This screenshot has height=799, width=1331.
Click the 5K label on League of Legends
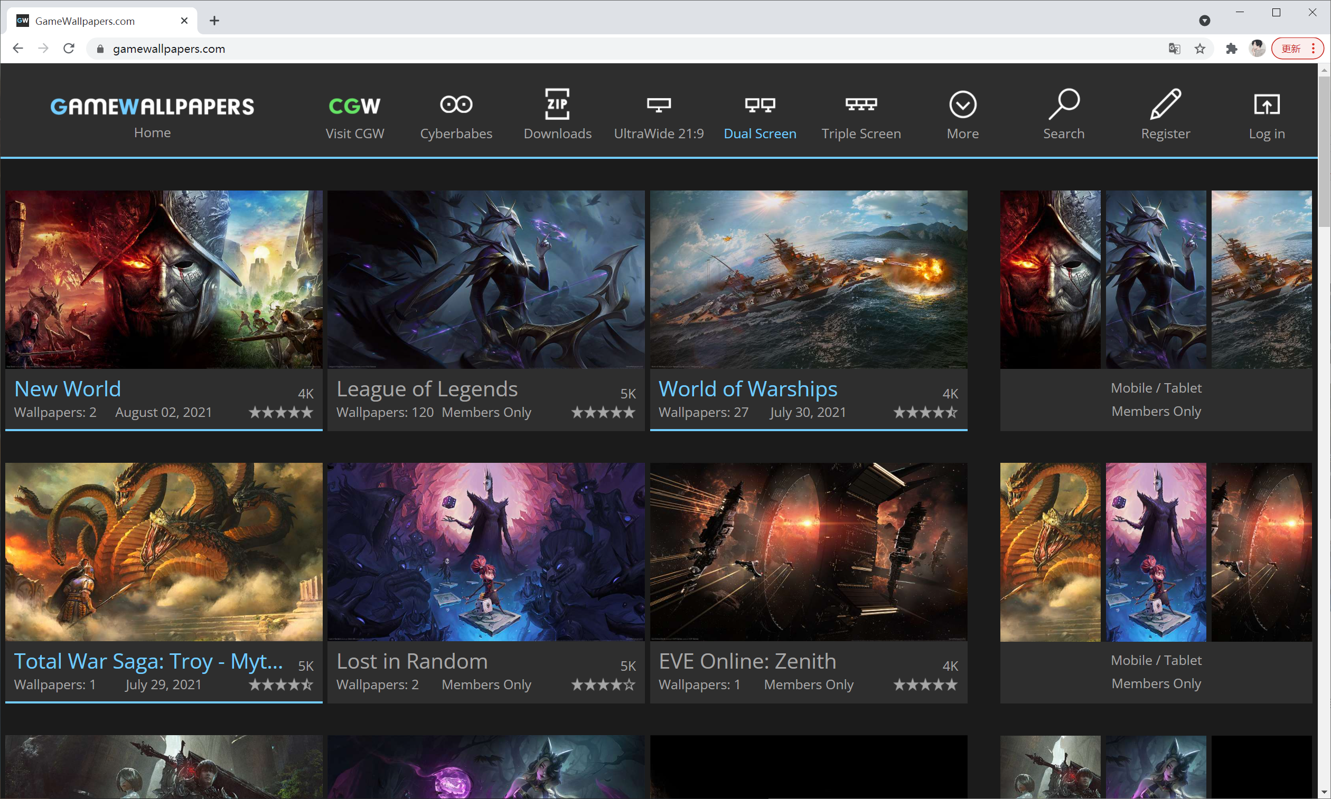628,394
